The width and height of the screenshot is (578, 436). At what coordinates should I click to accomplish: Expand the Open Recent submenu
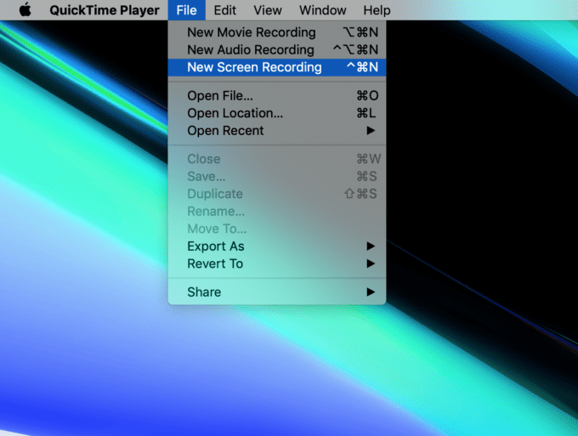[225, 131]
